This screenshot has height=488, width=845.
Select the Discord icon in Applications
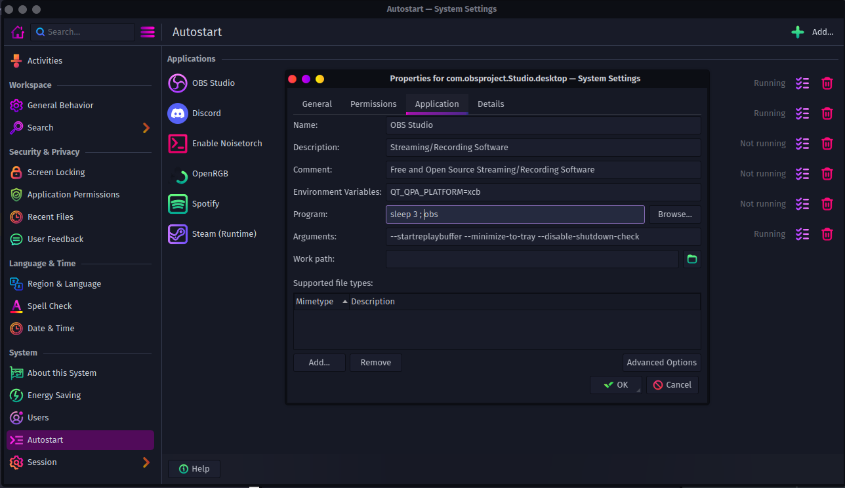point(178,113)
